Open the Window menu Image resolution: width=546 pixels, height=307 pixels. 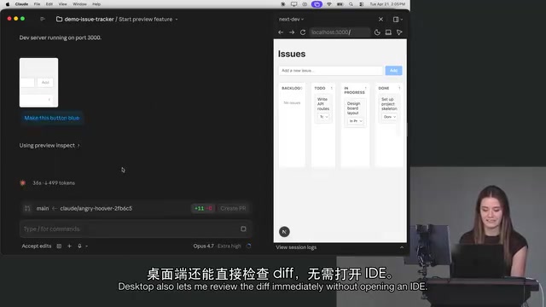(x=79, y=4)
